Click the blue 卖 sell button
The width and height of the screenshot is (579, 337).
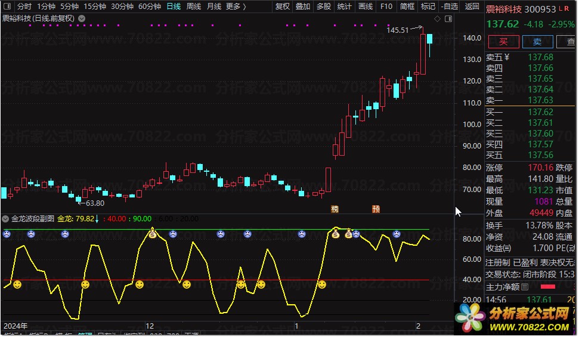pyautogui.click(x=538, y=42)
